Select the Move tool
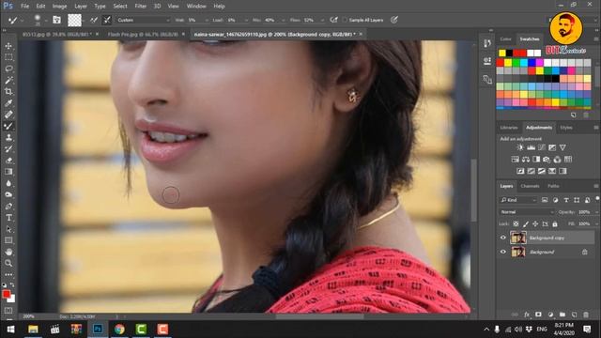601x338 pixels. pyautogui.click(x=8, y=46)
